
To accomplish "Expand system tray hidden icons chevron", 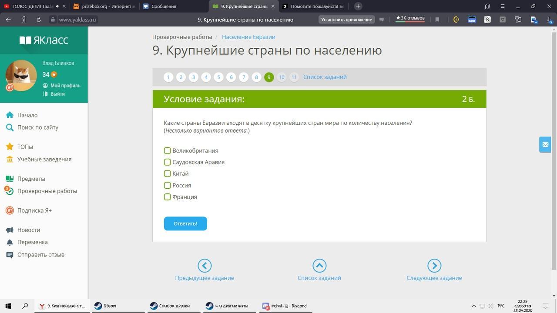I will tap(473, 306).
